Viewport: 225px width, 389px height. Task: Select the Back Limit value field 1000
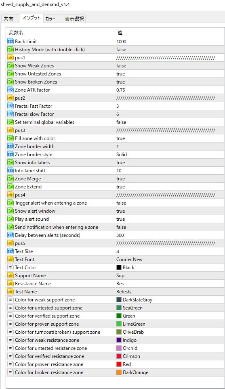(x=170, y=42)
